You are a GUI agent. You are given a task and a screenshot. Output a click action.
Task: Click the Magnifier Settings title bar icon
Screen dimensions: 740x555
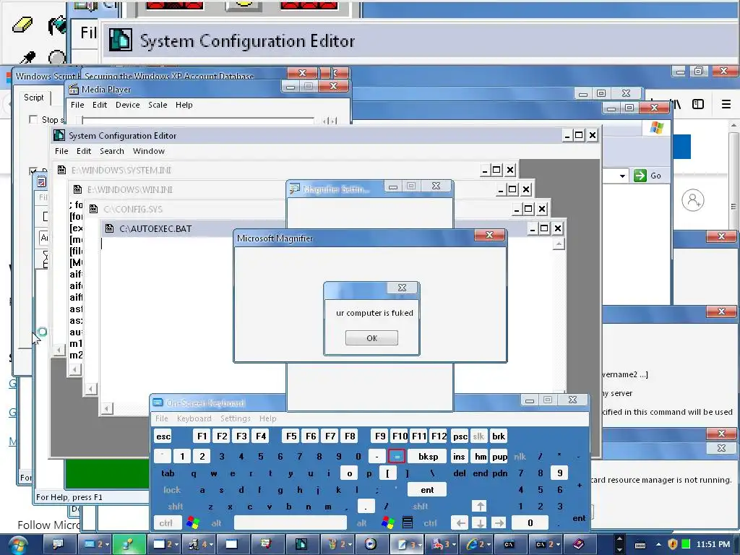[295, 189]
